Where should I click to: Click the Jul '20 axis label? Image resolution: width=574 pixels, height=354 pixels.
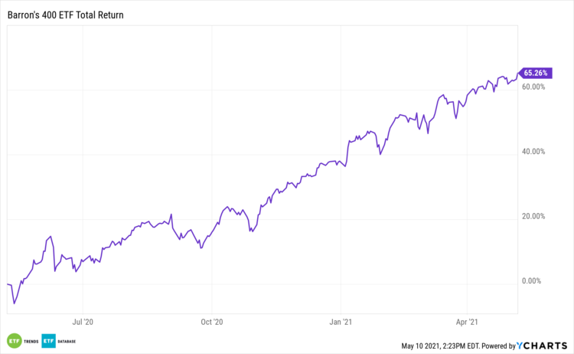[x=82, y=323]
